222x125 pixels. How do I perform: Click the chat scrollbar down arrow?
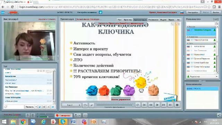[x=54, y=103]
